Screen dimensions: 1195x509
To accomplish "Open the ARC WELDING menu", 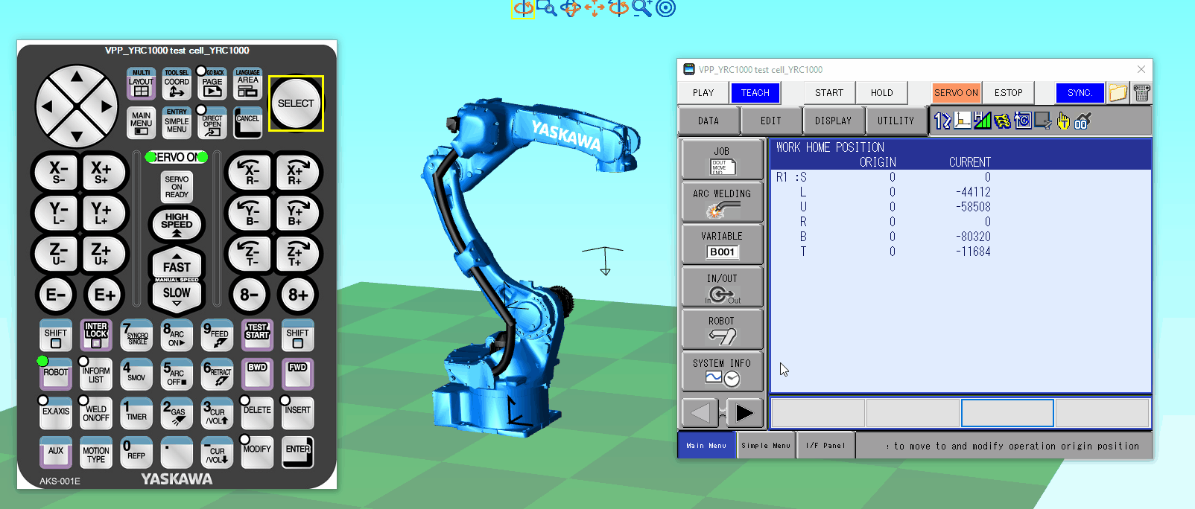I will pos(722,202).
